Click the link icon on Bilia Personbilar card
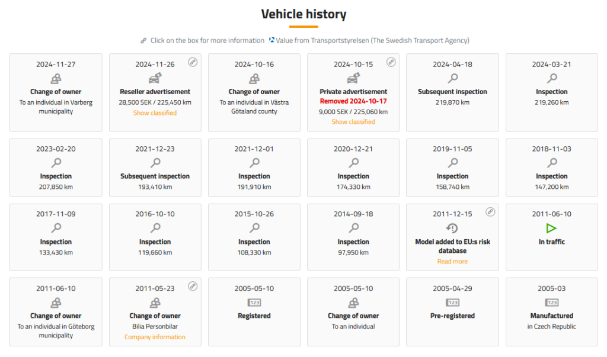 193,286
